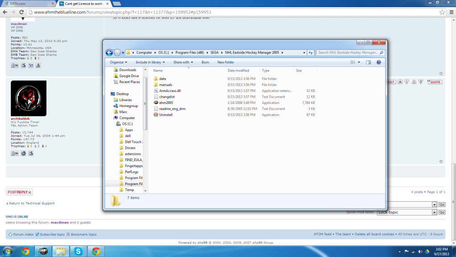Click macdman's Yahoo messenger icon
This screenshot has width=456, height=257.
pyautogui.click(x=31, y=66)
